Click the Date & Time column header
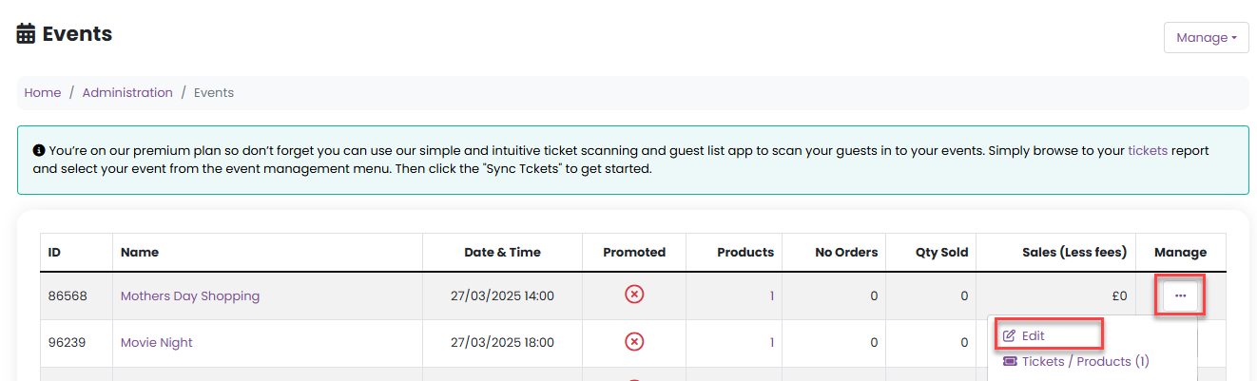This screenshot has height=381, width=1257. coord(502,253)
